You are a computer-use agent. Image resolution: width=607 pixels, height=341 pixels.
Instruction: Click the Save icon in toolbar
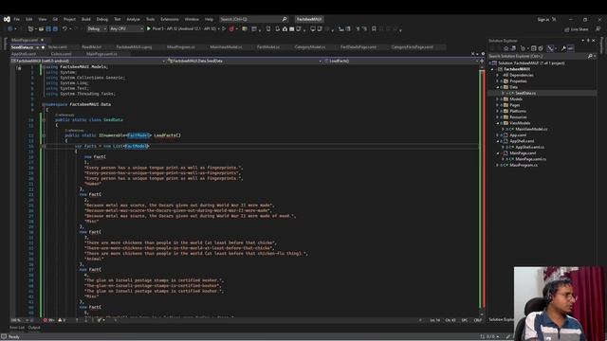coord(48,28)
